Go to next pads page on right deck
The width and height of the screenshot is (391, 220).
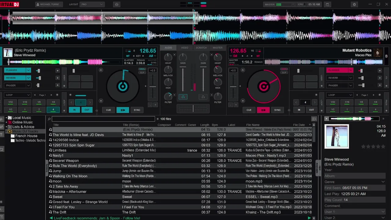373,95
